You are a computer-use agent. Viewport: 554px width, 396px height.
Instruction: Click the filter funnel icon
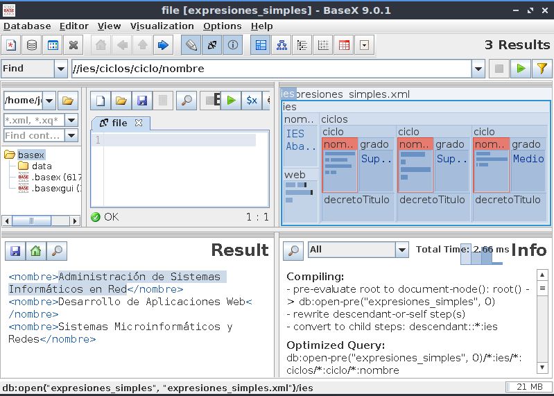[x=541, y=69]
